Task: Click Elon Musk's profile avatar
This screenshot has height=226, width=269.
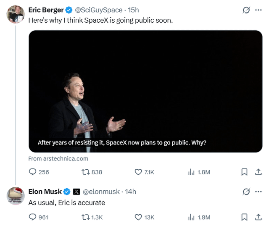Action: [16, 196]
